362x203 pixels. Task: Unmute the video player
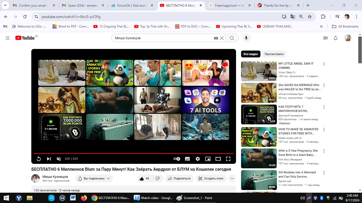click(x=59, y=159)
